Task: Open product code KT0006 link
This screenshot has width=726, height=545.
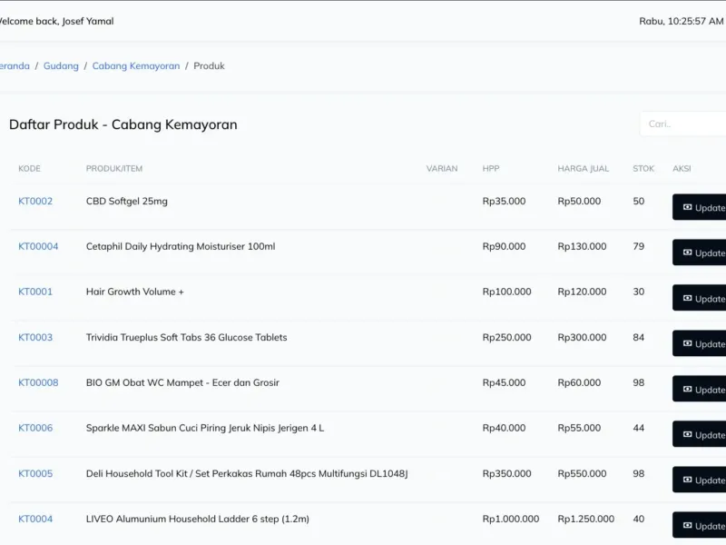Action: 35,429
